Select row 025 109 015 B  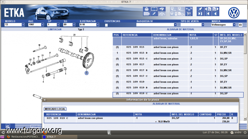(178, 53)
